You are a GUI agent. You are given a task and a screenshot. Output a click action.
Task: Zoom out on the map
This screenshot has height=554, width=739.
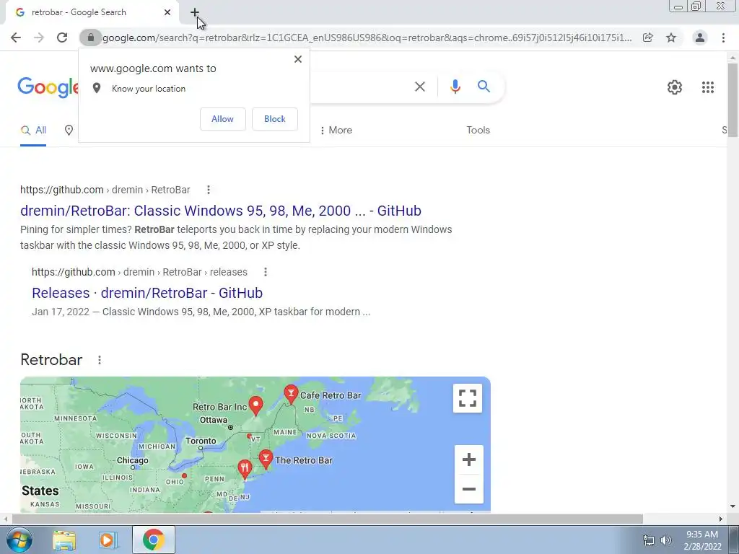[x=469, y=489]
